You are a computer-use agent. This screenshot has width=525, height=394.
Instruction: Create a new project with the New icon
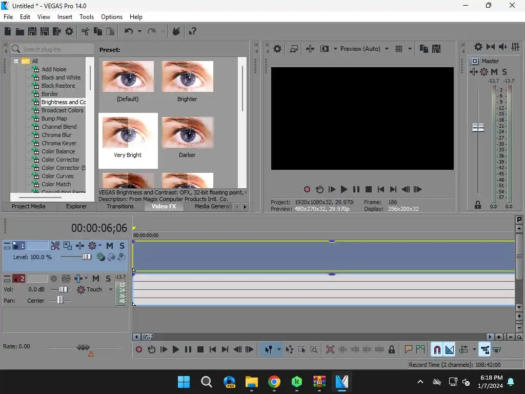click(x=8, y=31)
